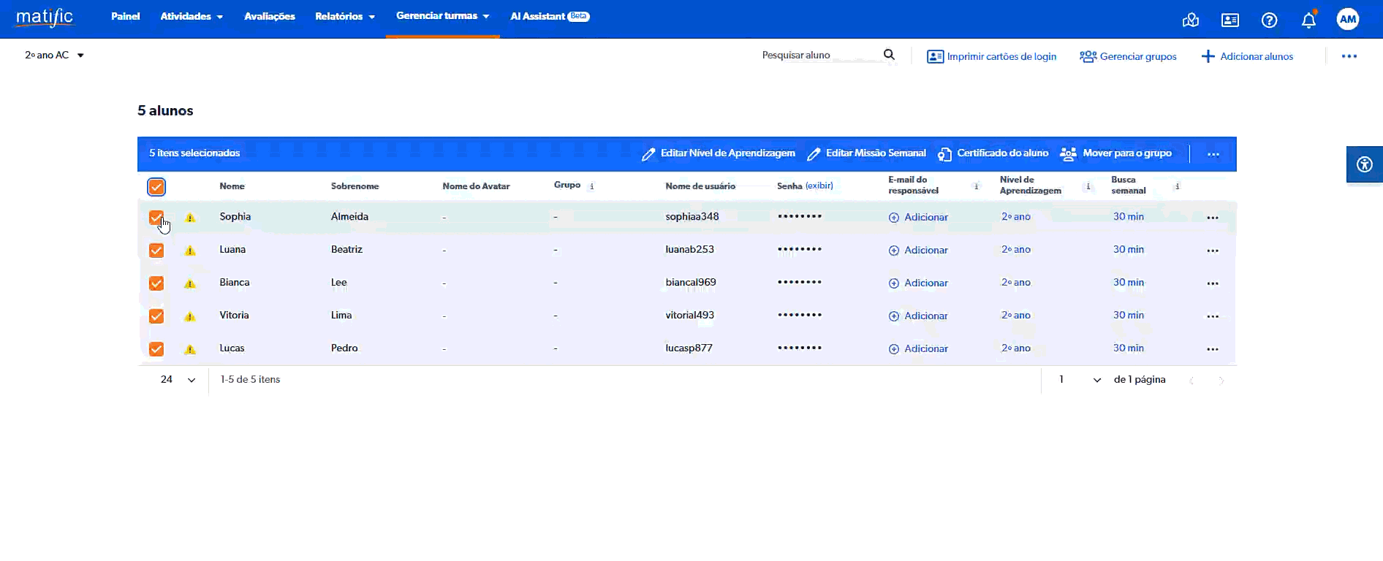The width and height of the screenshot is (1383, 561).
Task: Open the accessibility widget icon
Action: coord(1364,164)
